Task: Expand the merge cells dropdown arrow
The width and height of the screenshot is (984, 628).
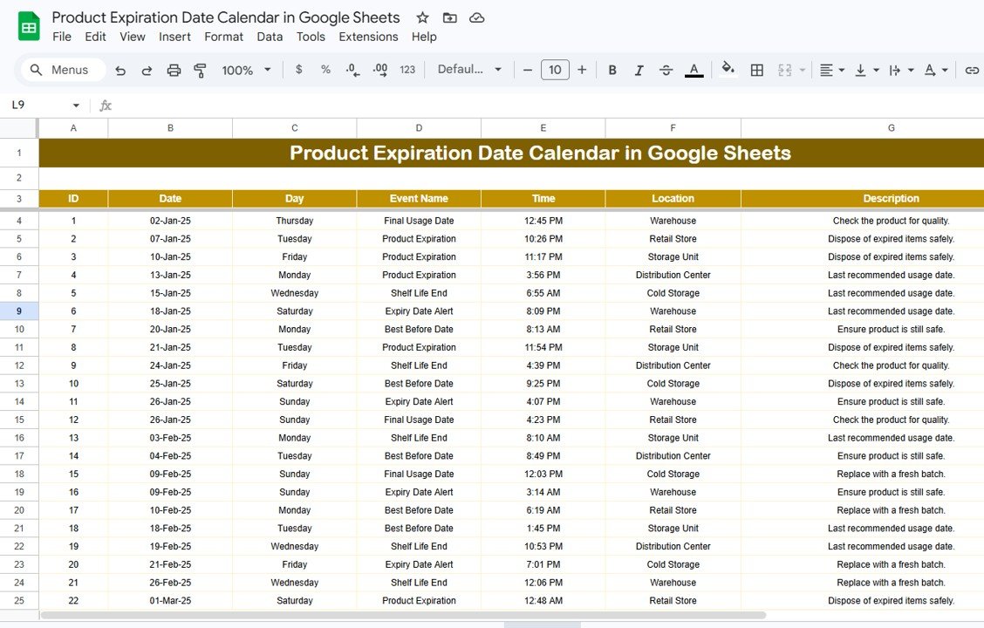Action: click(x=802, y=71)
